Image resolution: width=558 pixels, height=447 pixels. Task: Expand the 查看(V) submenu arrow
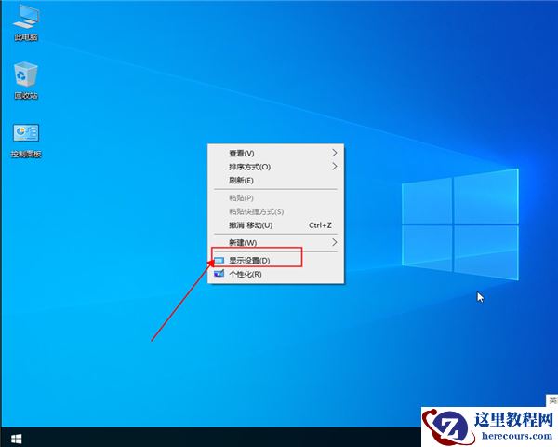click(x=334, y=153)
